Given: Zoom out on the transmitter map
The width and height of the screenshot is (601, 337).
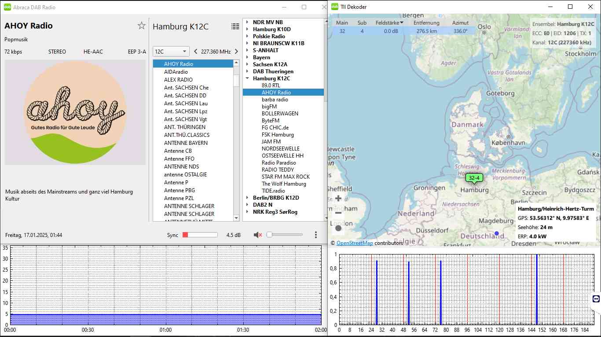Looking at the screenshot, I should pyautogui.click(x=338, y=213).
